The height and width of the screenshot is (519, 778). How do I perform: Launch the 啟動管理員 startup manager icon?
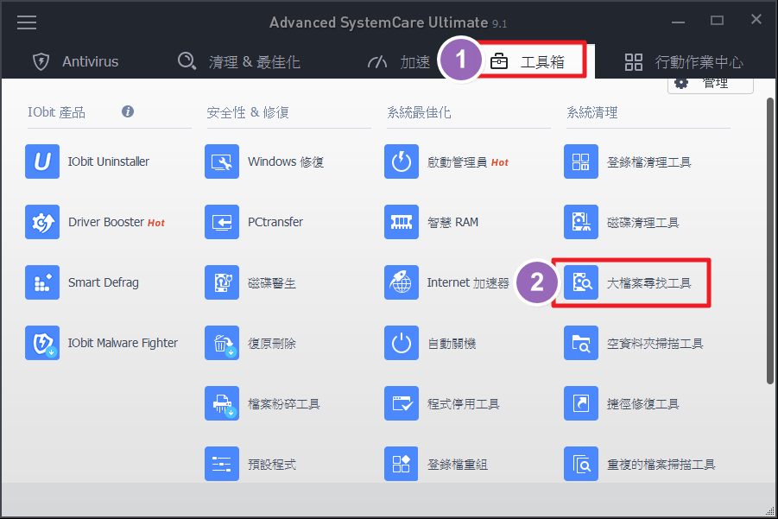pyautogui.click(x=402, y=162)
